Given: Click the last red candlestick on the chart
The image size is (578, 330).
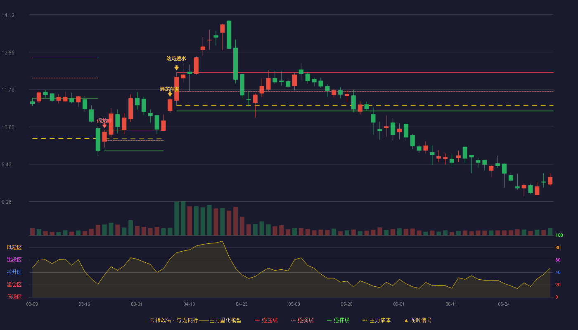Looking at the screenshot, I should [550, 180].
